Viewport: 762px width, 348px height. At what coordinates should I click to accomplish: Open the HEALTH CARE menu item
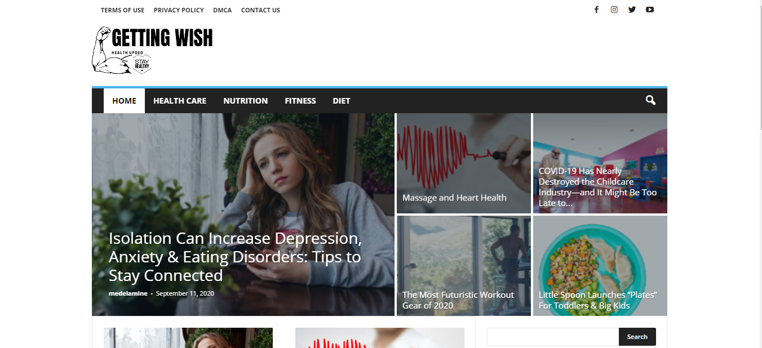(180, 101)
